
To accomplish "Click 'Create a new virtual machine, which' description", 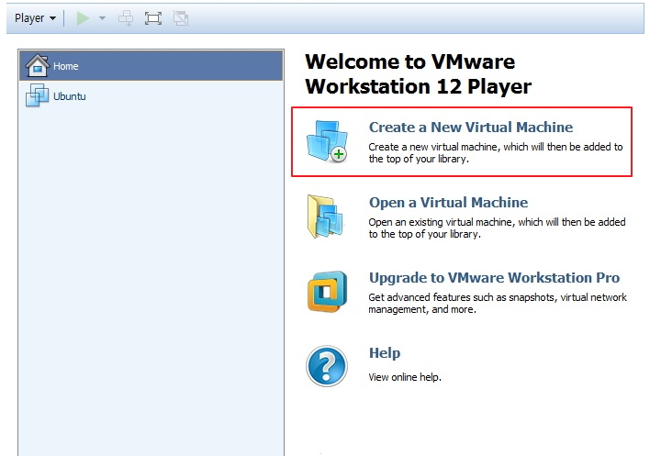I will pyautogui.click(x=496, y=153).
